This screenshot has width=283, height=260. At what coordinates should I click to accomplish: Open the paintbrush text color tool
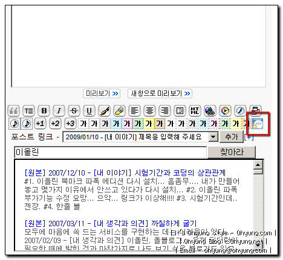(x=104, y=111)
